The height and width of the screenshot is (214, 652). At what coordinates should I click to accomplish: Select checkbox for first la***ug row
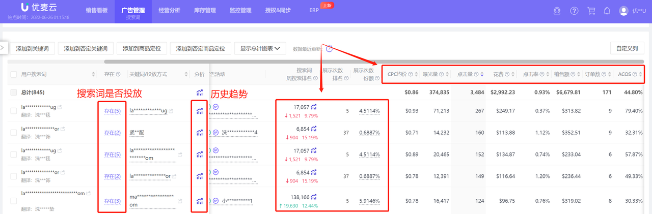click(14, 111)
